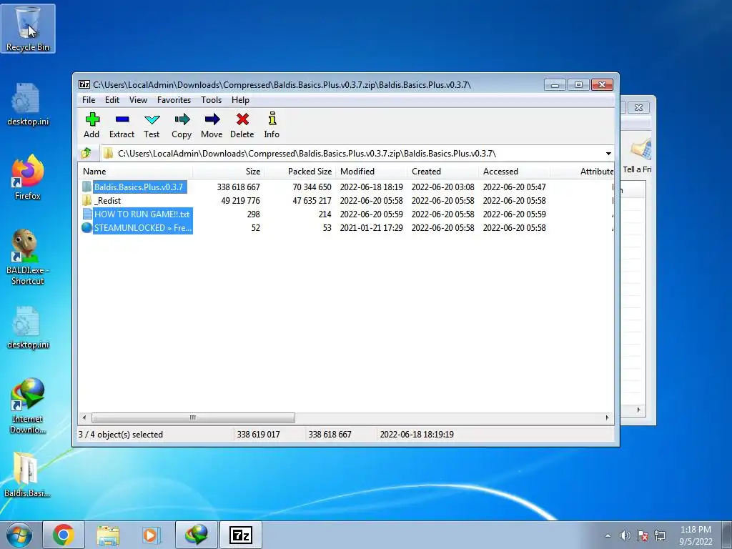Open the volume speaker tray icon
This screenshot has height=549, width=732.
[x=625, y=535]
